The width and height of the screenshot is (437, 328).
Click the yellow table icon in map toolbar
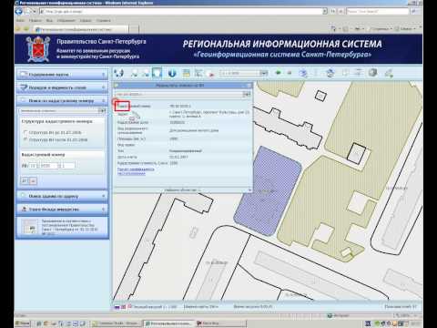coord(186,73)
